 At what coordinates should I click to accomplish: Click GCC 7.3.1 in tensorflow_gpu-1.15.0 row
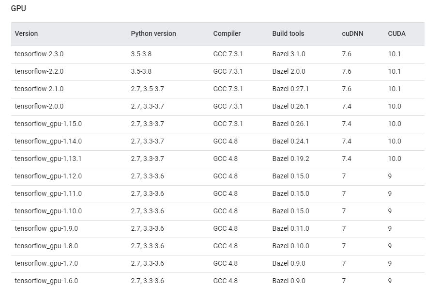click(x=228, y=124)
